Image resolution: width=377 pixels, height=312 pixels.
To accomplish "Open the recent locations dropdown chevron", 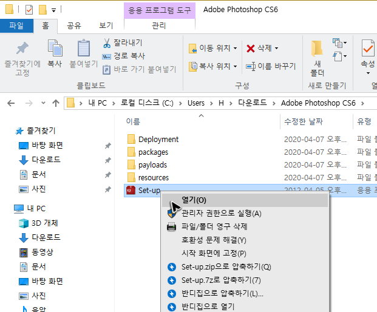I will click(43, 103).
